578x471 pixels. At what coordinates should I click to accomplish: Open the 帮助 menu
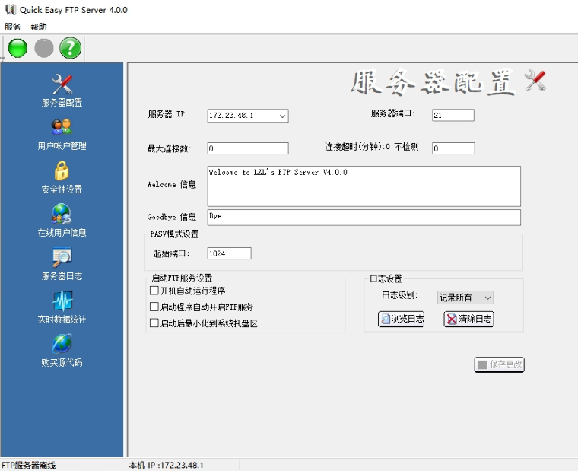38,27
